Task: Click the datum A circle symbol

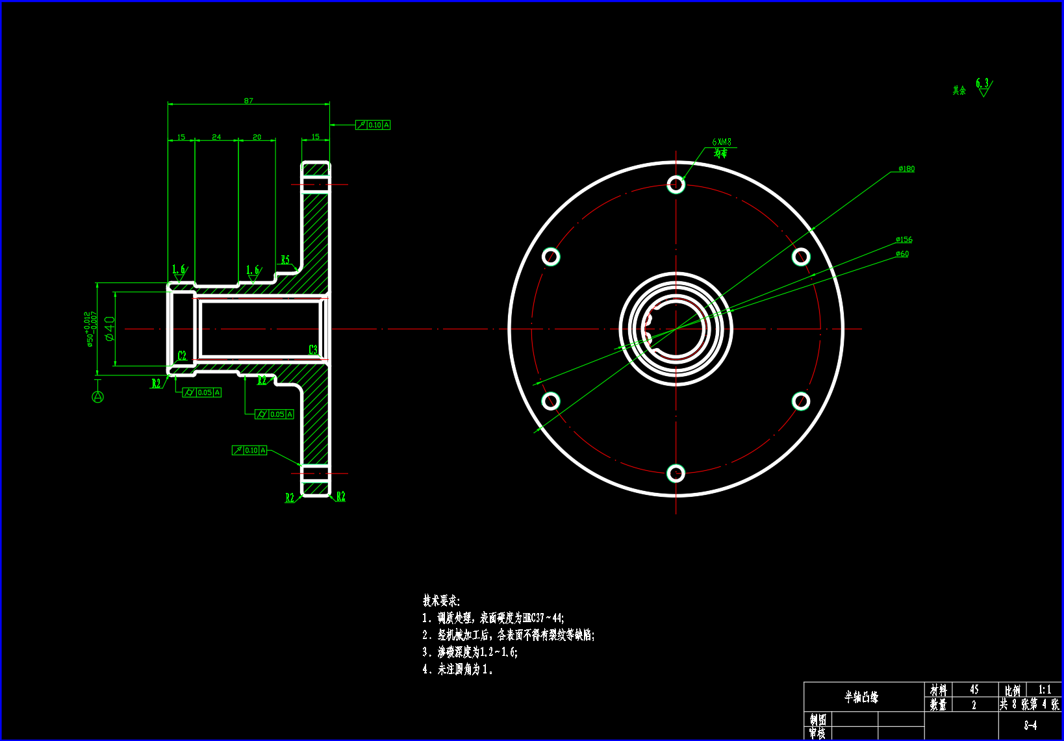Action: [97, 397]
